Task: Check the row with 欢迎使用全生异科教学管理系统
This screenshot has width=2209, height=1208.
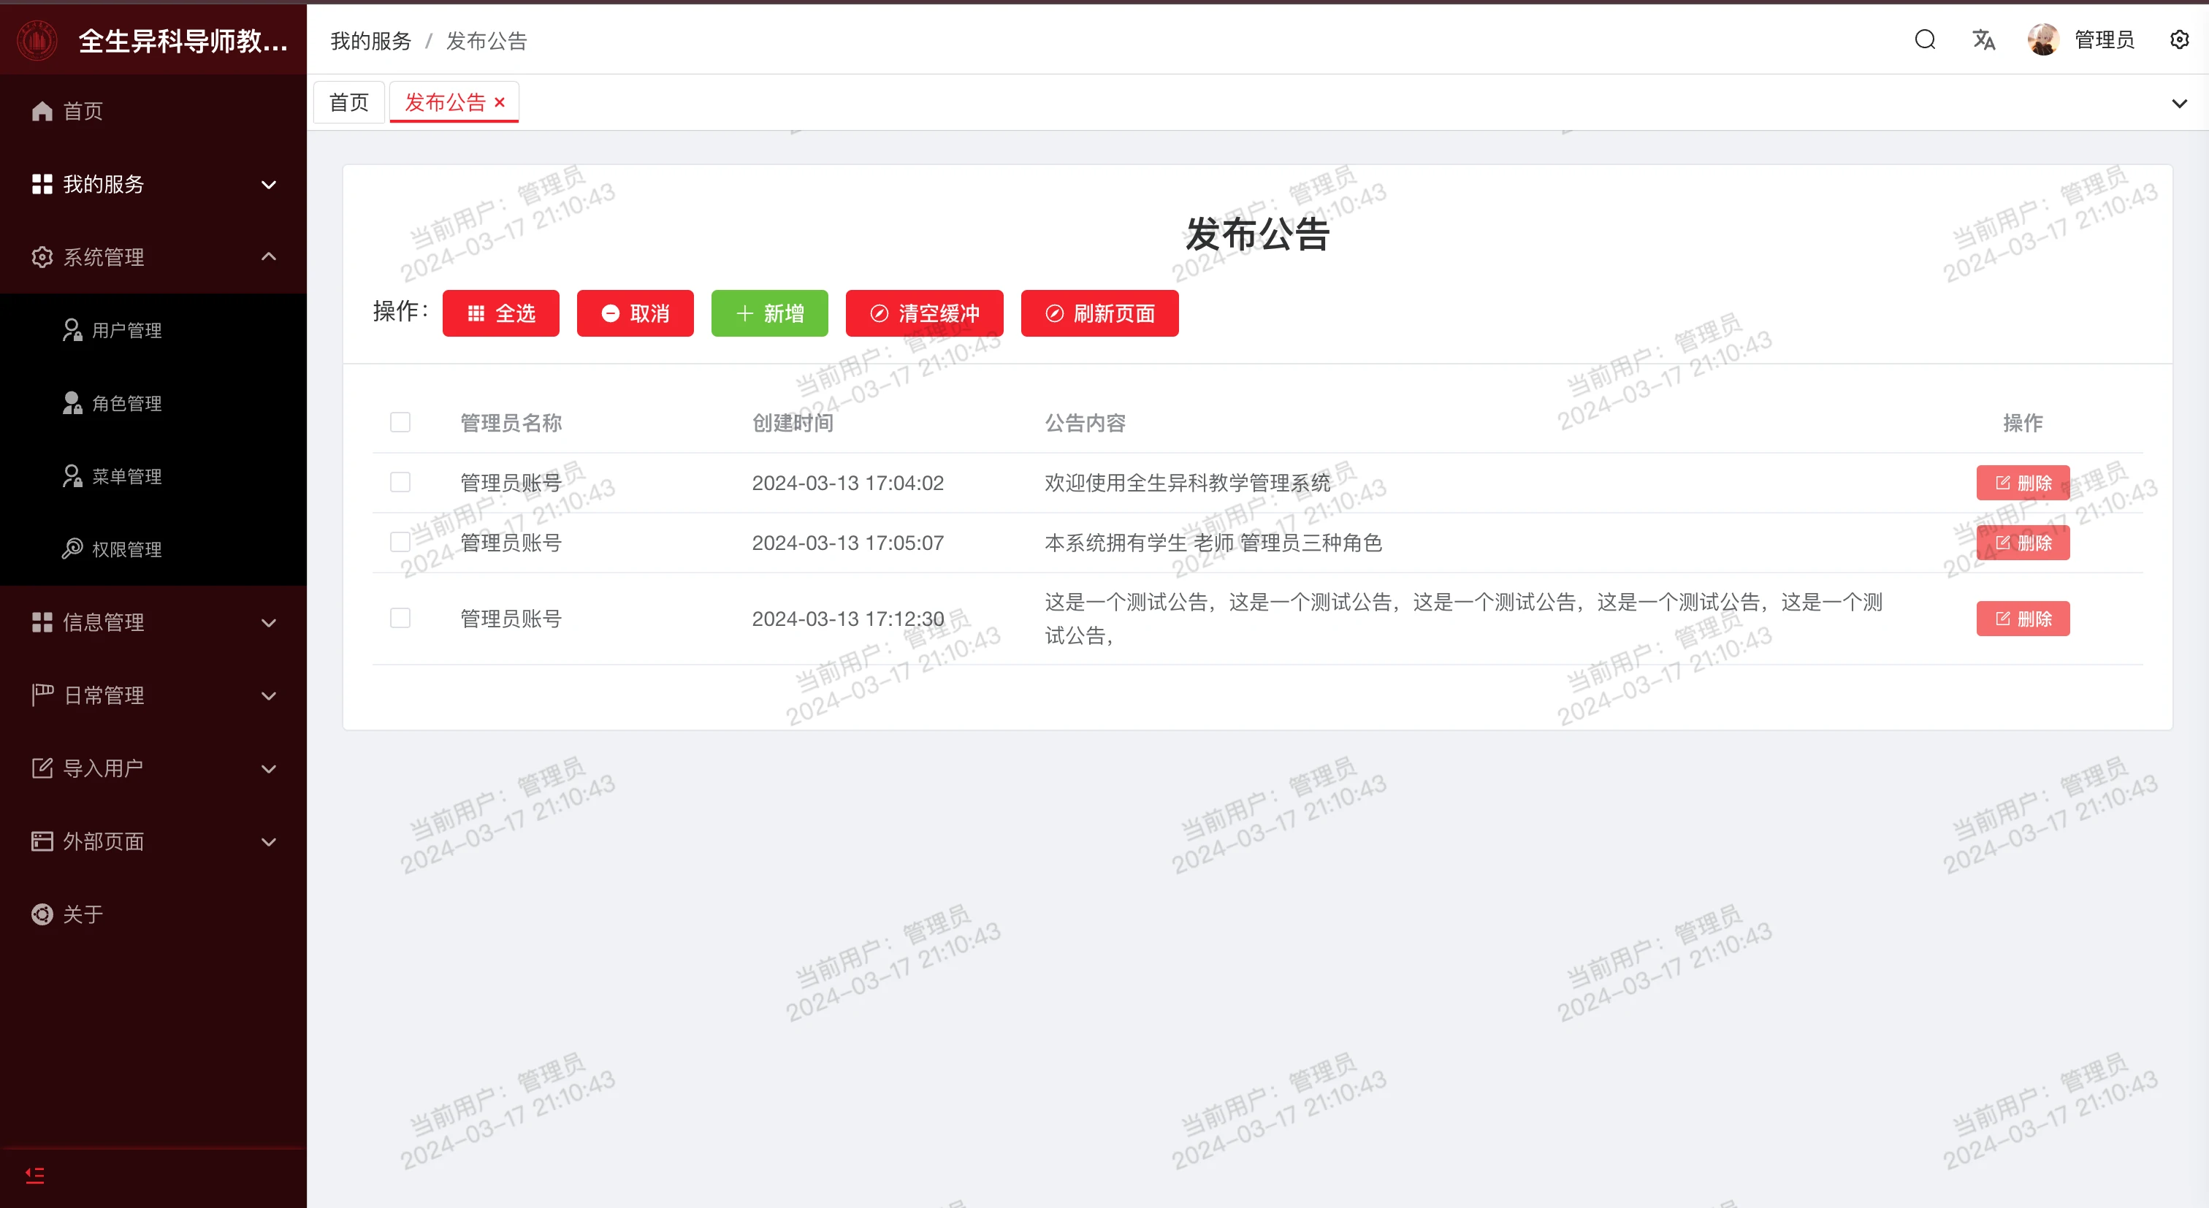Action: 400,482
